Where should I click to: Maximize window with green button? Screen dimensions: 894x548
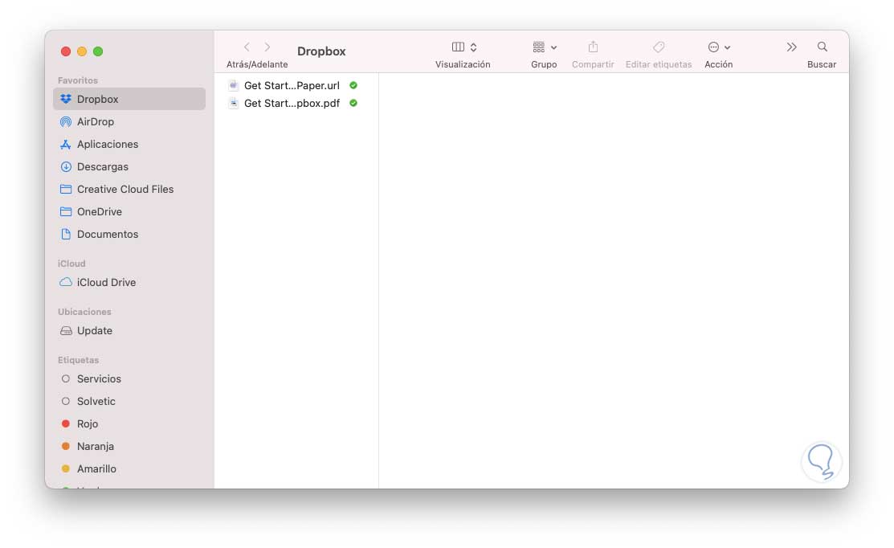click(x=98, y=51)
